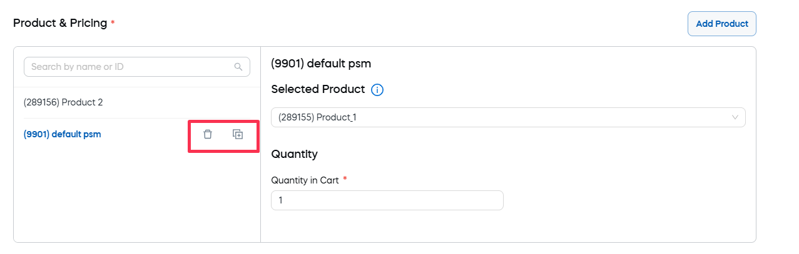Screen dimensions: 799x254
Task: Select (9901) default psm in list
Action: click(x=62, y=134)
